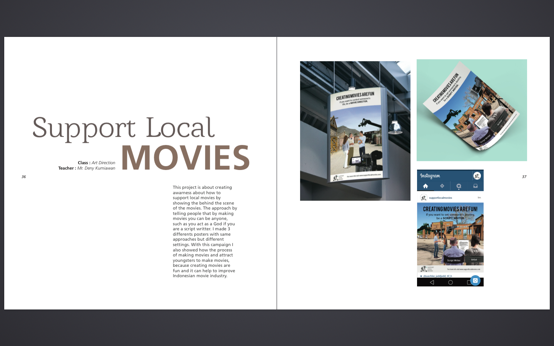Click the 'Teacher : Mr. Deny Kurniawan' line

point(87,168)
